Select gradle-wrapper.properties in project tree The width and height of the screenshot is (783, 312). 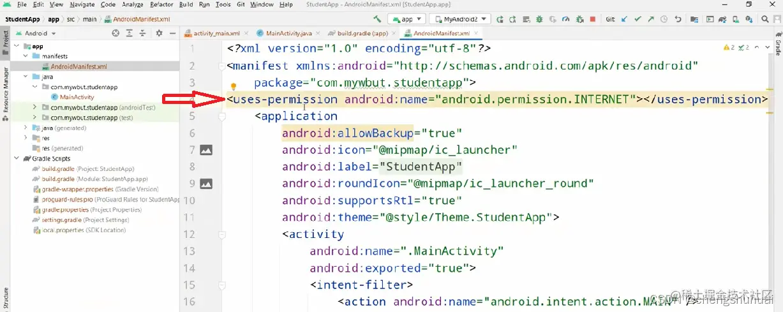pyautogui.click(x=94, y=189)
